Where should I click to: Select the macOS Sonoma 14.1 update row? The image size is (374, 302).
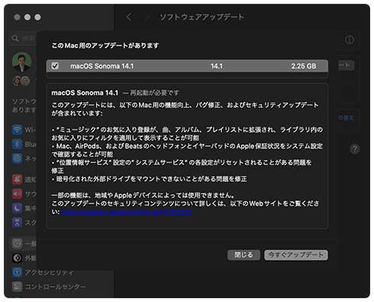[187, 66]
